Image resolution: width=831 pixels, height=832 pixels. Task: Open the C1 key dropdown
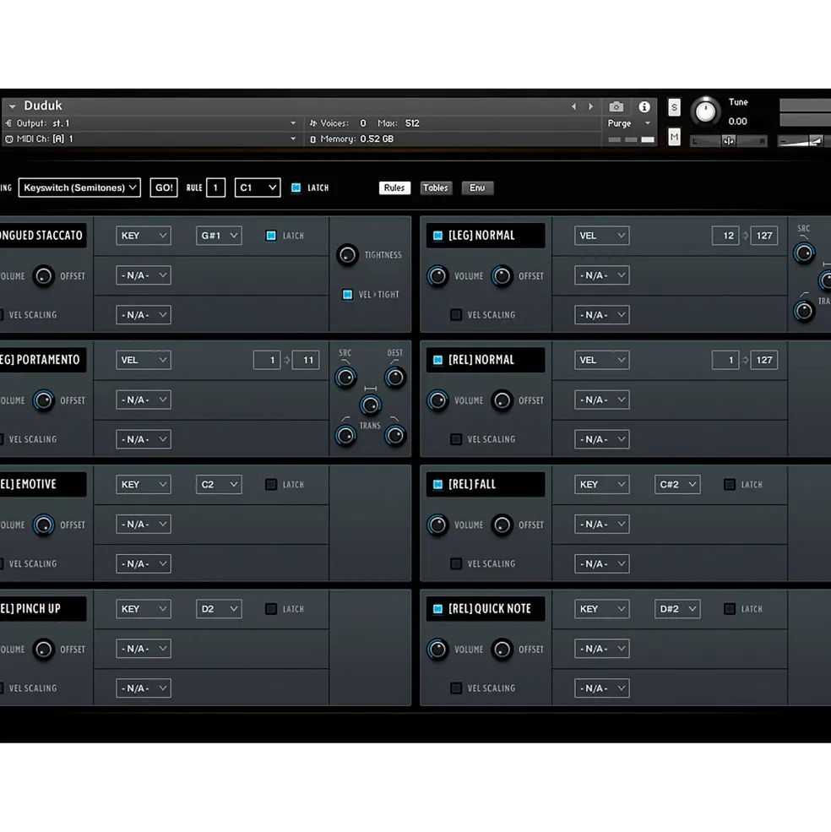coord(258,188)
